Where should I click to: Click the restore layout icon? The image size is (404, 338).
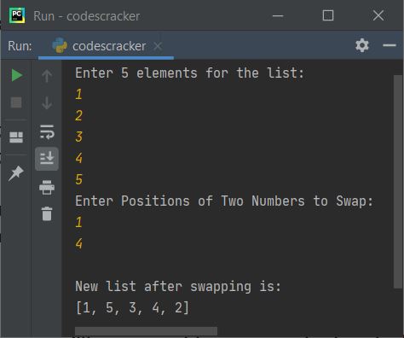pyautogui.click(x=16, y=137)
